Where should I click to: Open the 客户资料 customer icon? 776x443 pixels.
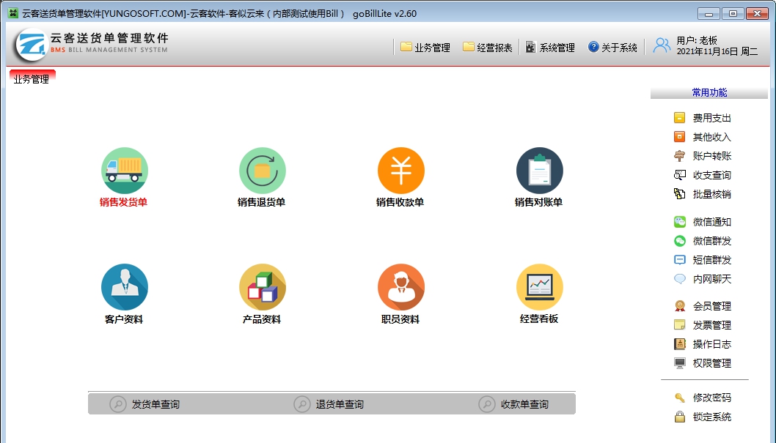click(124, 287)
